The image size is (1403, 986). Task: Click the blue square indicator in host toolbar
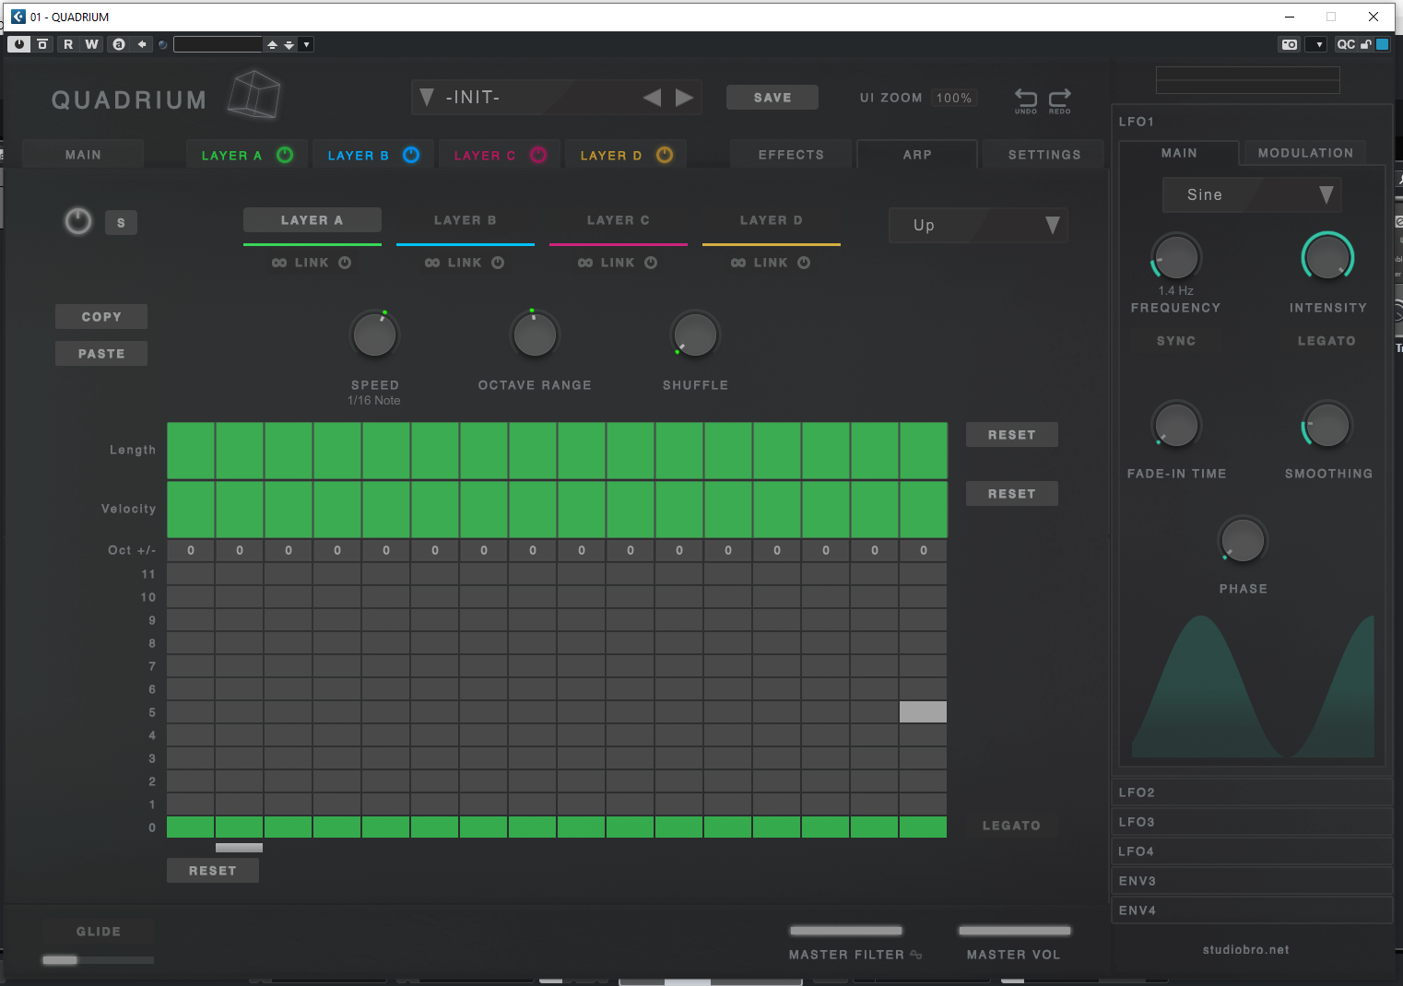1382,44
